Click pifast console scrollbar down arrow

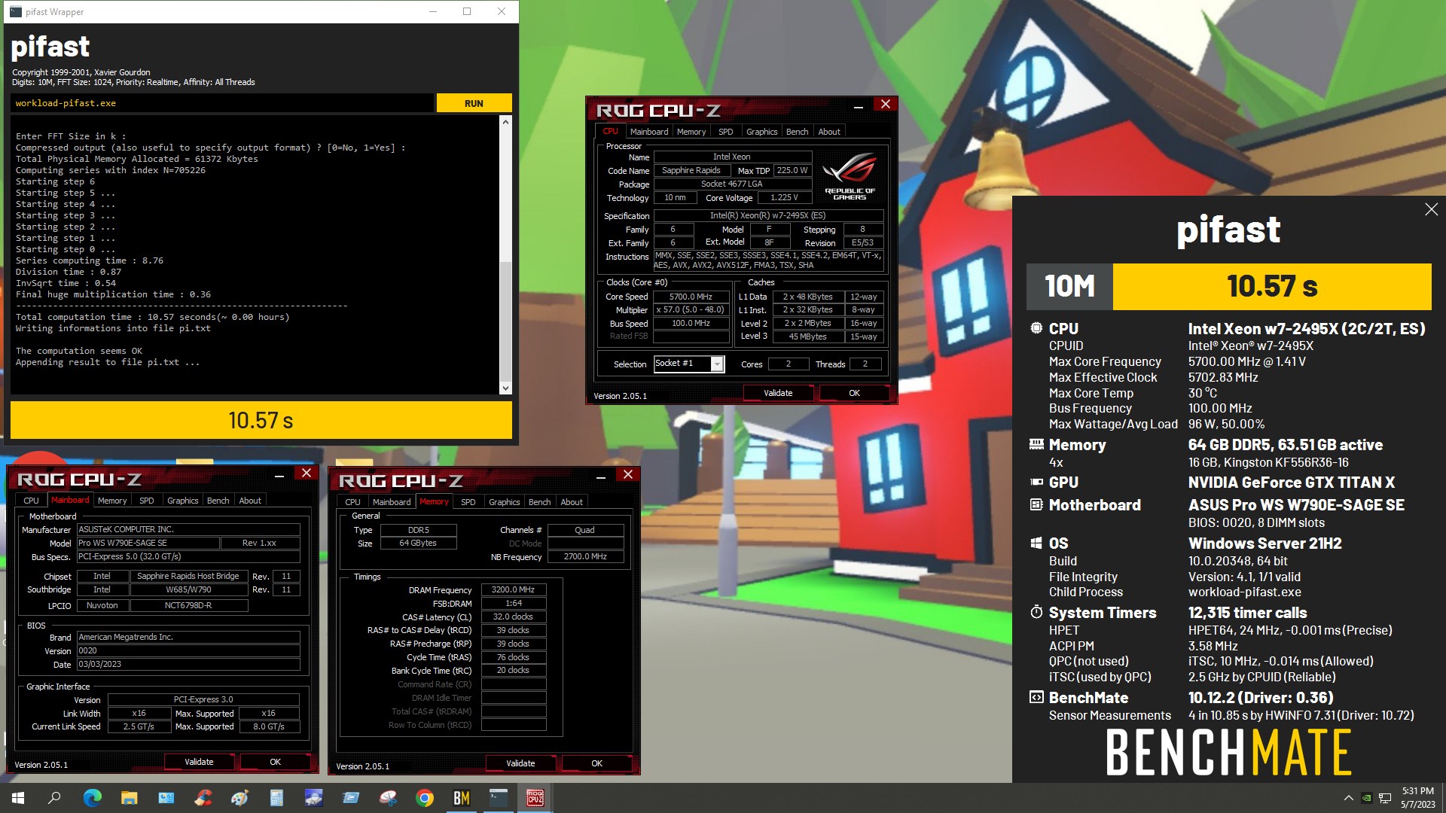[505, 388]
